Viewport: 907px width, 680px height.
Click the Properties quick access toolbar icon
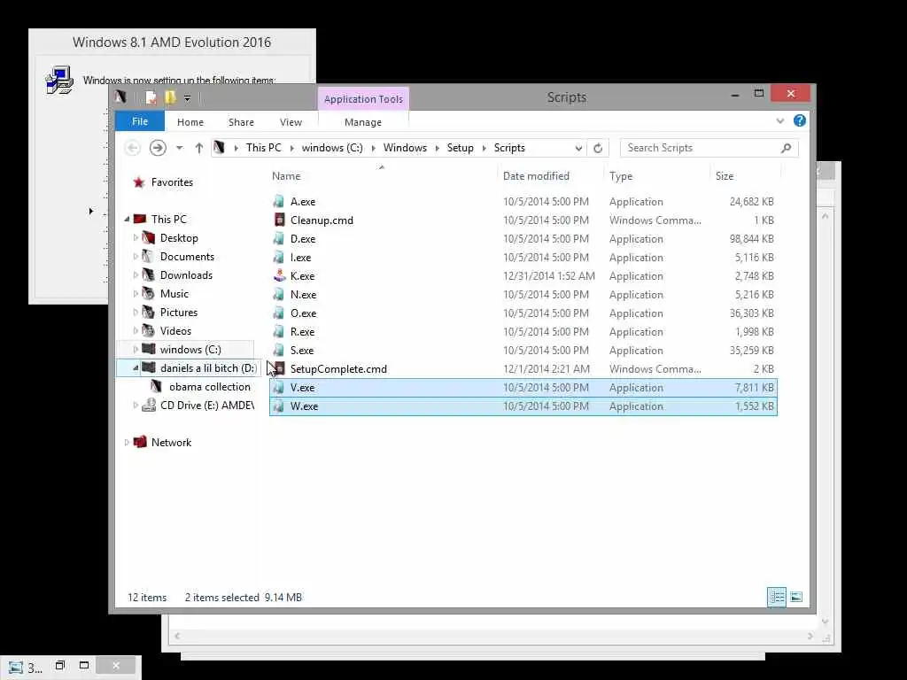[151, 97]
